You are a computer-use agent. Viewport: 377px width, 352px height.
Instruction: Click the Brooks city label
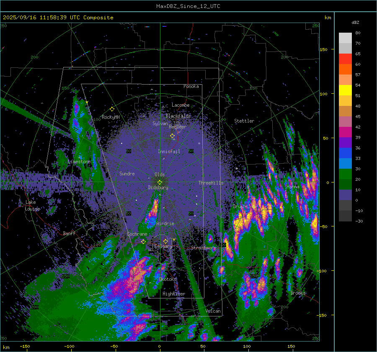click(298, 293)
